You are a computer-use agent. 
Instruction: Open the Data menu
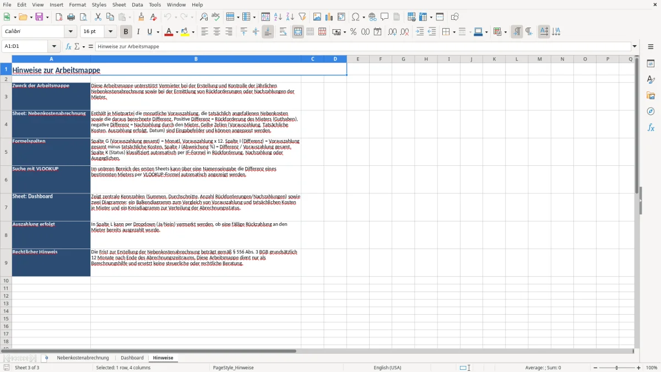(137, 4)
